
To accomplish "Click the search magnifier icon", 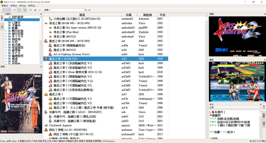I will click(x=86, y=10).
